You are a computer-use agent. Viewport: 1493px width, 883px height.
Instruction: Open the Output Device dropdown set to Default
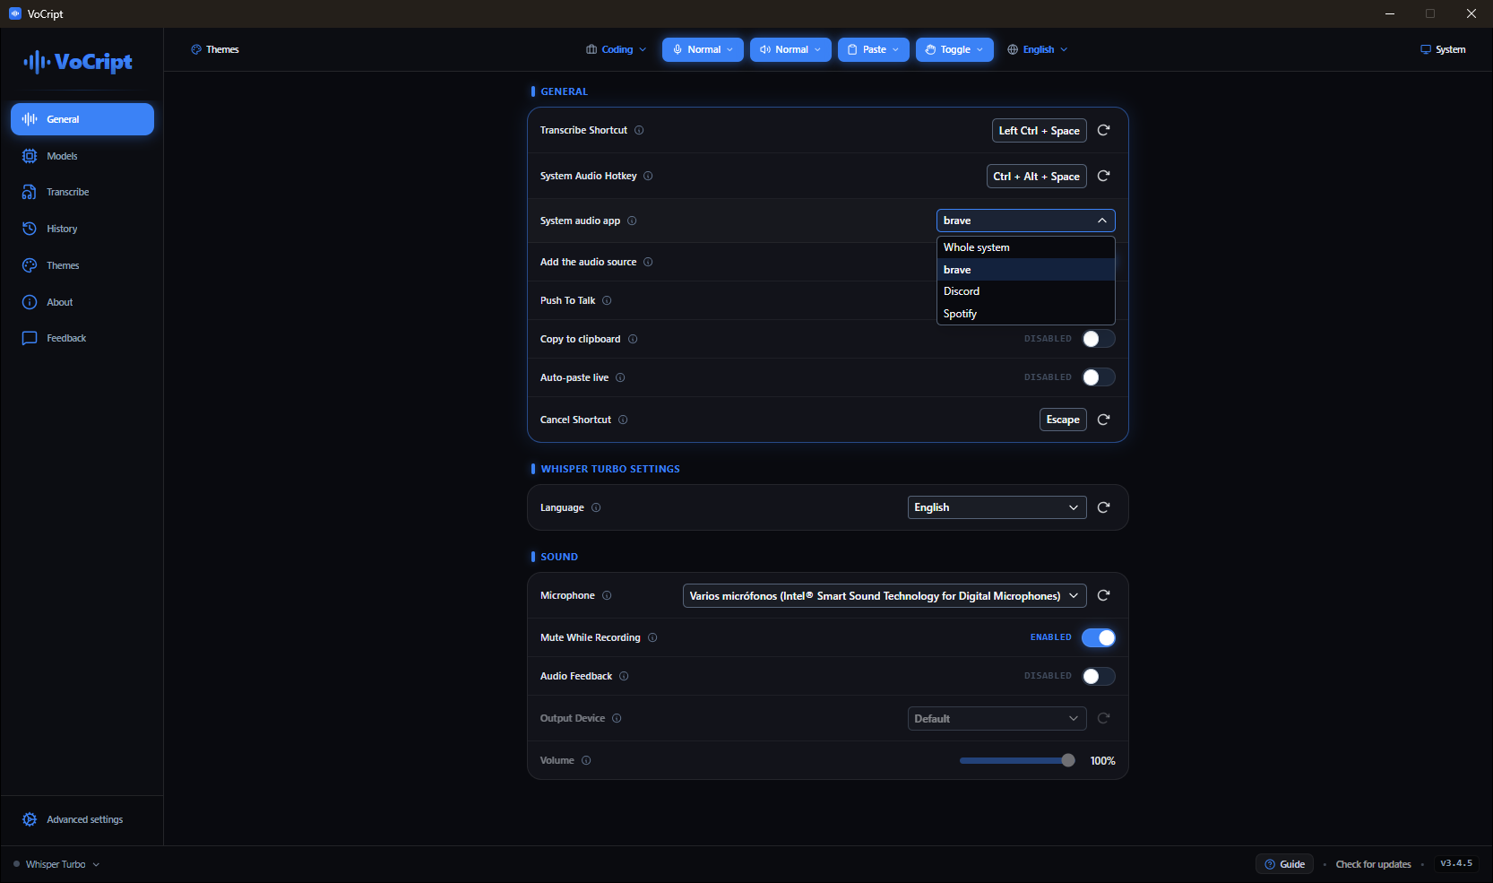[997, 718]
